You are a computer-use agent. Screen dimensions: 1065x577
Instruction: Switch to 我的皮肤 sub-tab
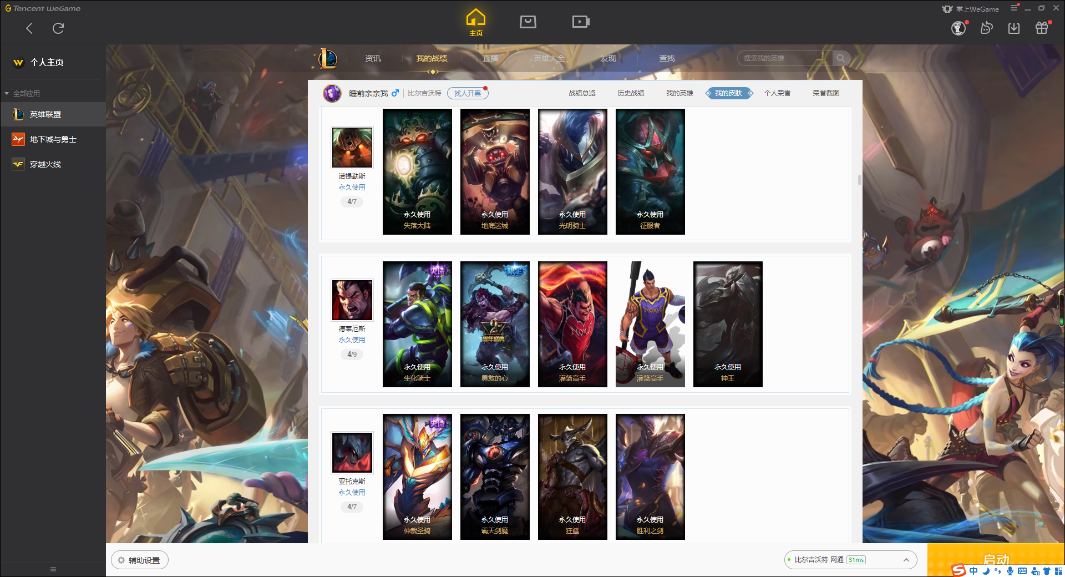tap(728, 93)
